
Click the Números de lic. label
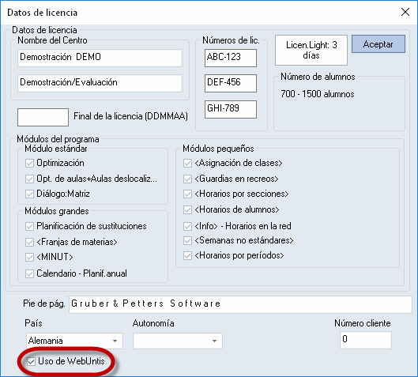tap(231, 40)
